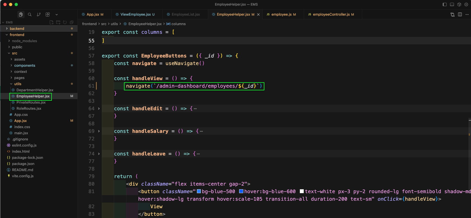Open README.md file

tap(39, 170)
